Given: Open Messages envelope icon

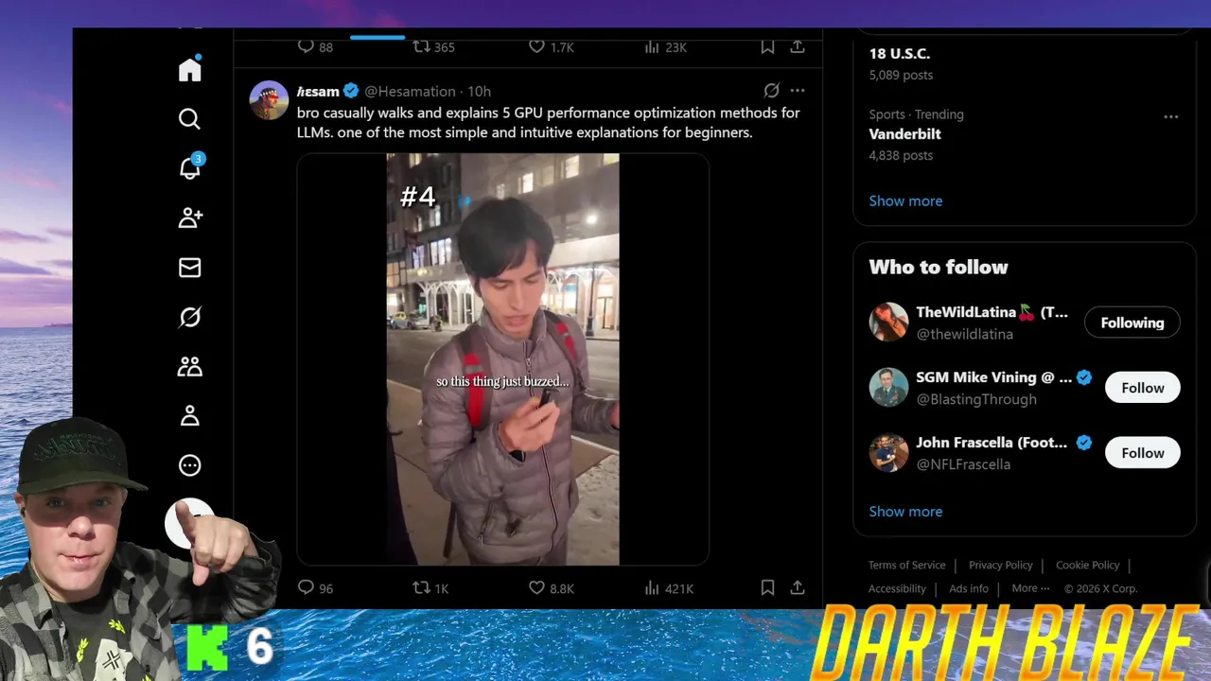Looking at the screenshot, I should [x=190, y=268].
